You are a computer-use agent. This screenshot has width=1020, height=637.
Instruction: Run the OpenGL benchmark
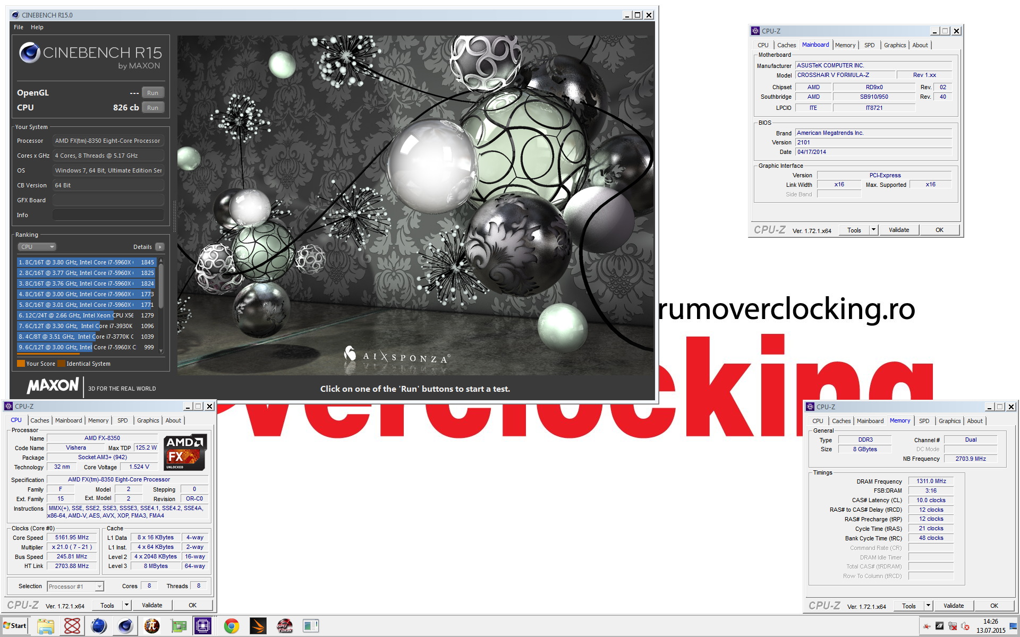click(x=153, y=93)
